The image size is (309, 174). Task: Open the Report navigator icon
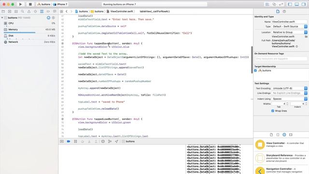tap(55, 12)
